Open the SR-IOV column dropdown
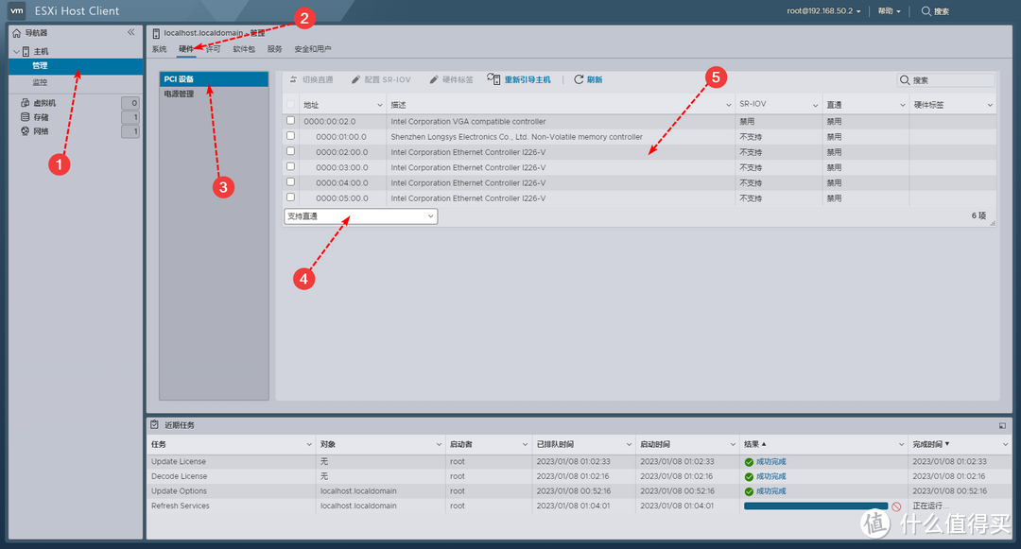This screenshot has height=549, width=1021. [817, 104]
